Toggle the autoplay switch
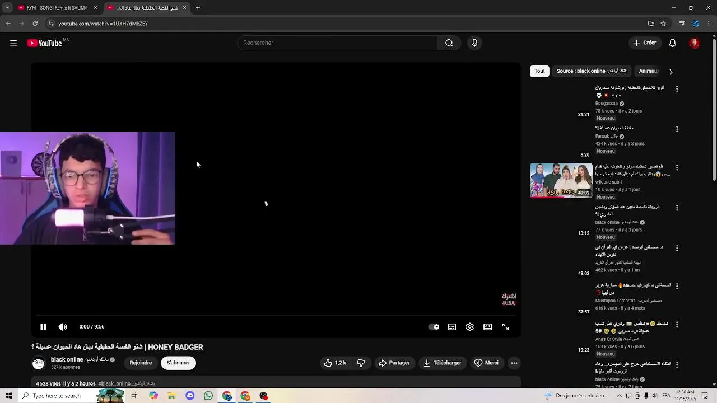The image size is (717, 403). click(x=434, y=327)
